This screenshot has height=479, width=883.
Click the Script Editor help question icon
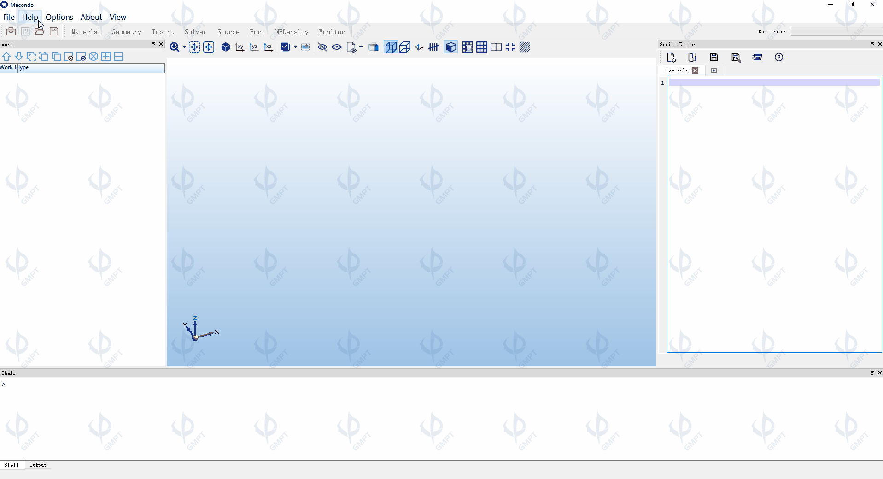[x=779, y=57]
